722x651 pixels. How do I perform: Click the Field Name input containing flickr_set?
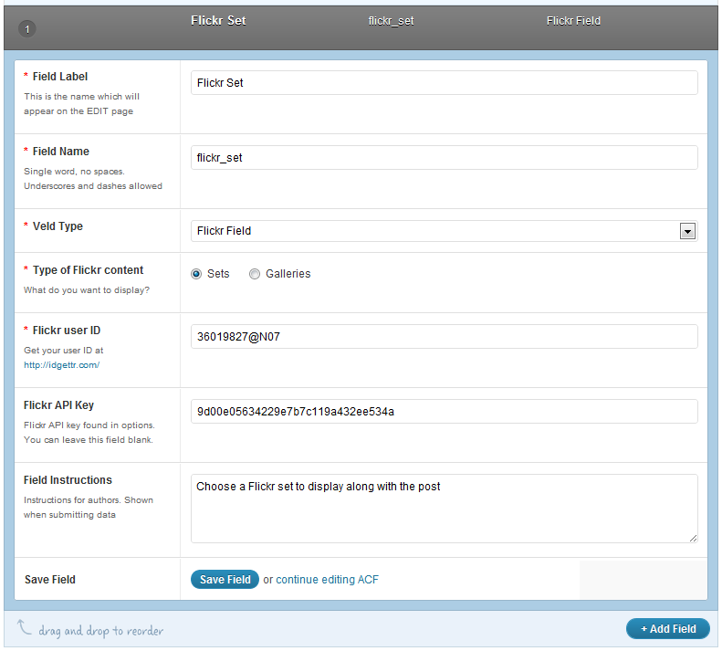pyautogui.click(x=444, y=158)
